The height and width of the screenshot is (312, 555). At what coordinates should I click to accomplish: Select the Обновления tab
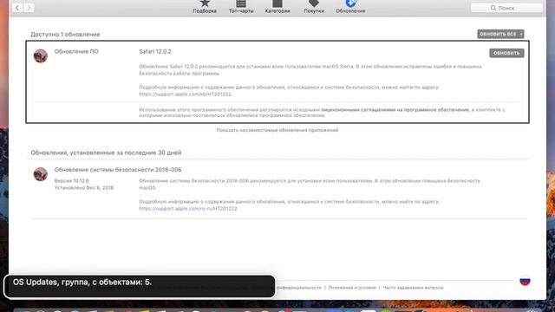coord(350,7)
